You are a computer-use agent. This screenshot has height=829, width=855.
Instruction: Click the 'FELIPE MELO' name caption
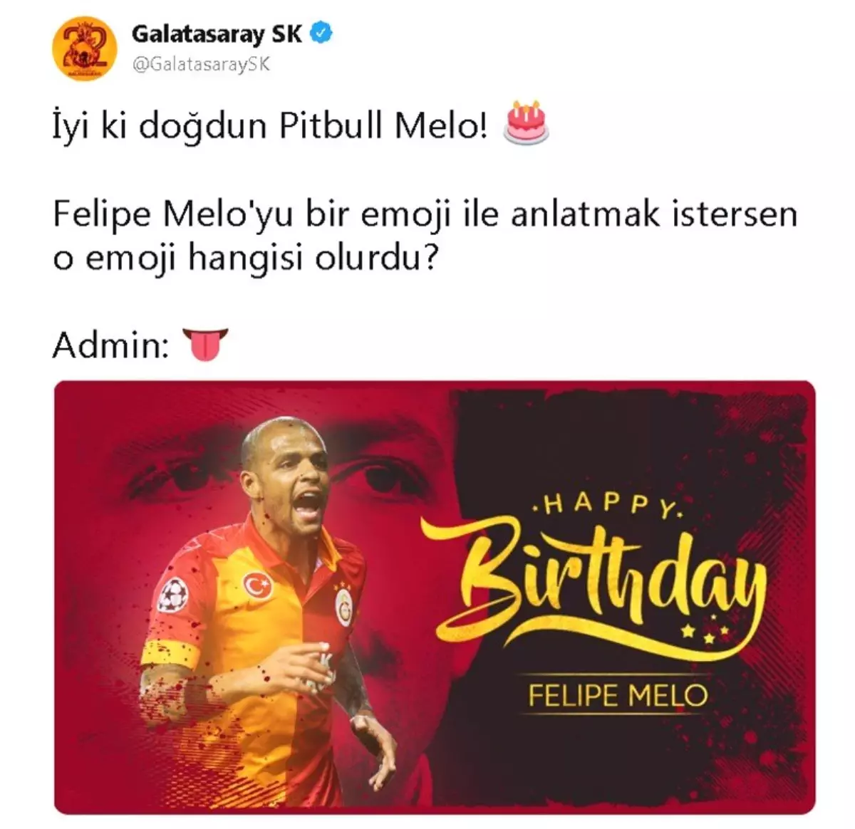pyautogui.click(x=617, y=696)
